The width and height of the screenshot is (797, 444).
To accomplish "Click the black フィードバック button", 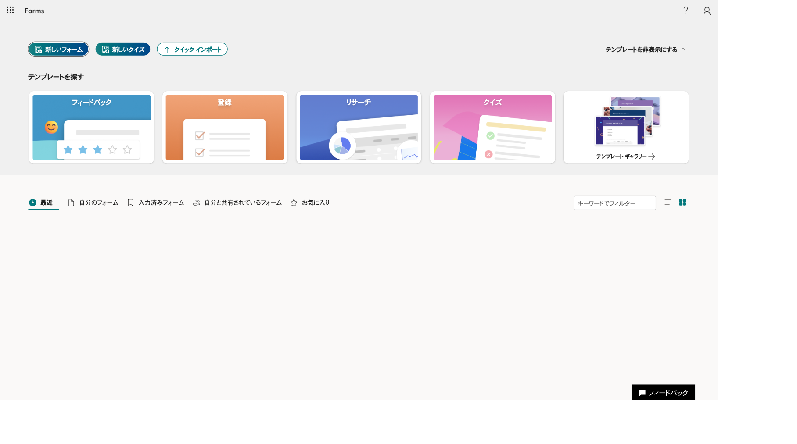I will point(663,392).
